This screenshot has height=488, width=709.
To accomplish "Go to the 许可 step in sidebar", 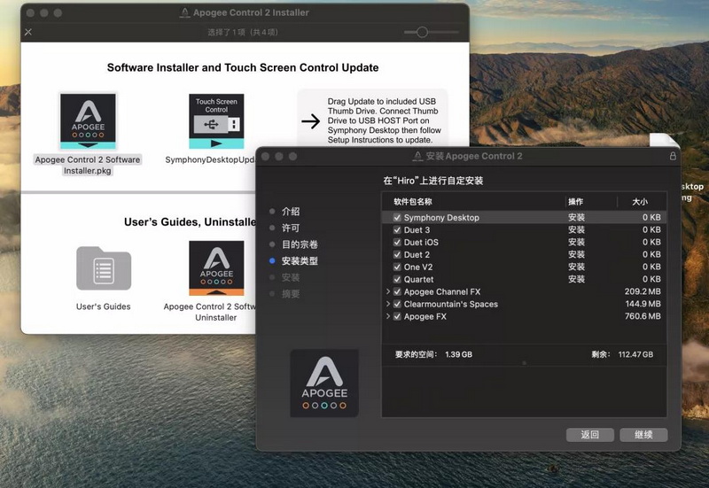I will click(291, 228).
